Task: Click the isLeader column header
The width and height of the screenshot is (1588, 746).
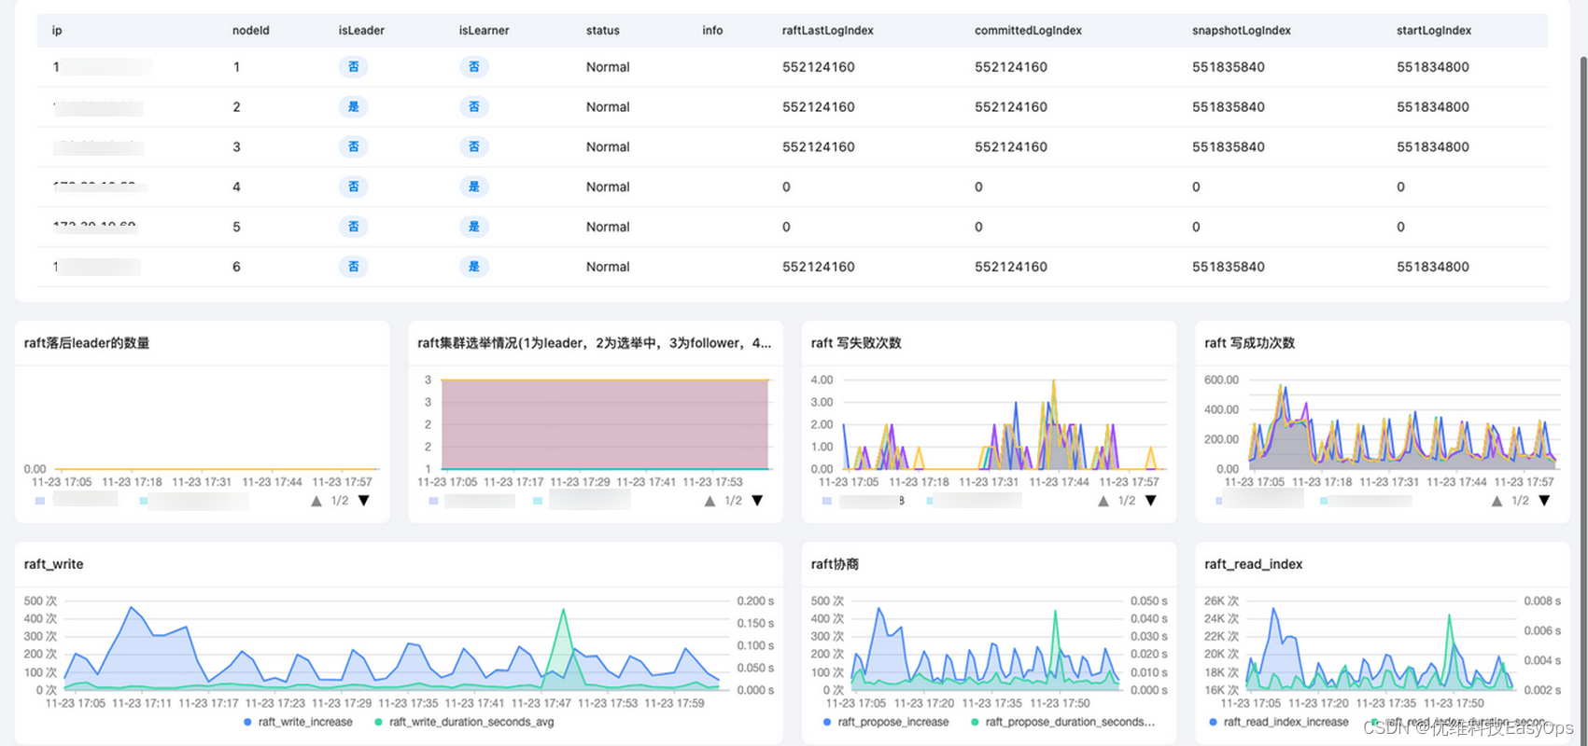Action: click(361, 31)
